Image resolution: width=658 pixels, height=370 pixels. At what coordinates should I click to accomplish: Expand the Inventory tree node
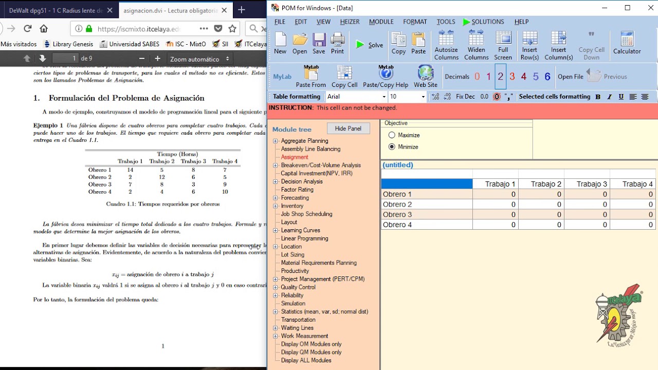click(x=276, y=206)
